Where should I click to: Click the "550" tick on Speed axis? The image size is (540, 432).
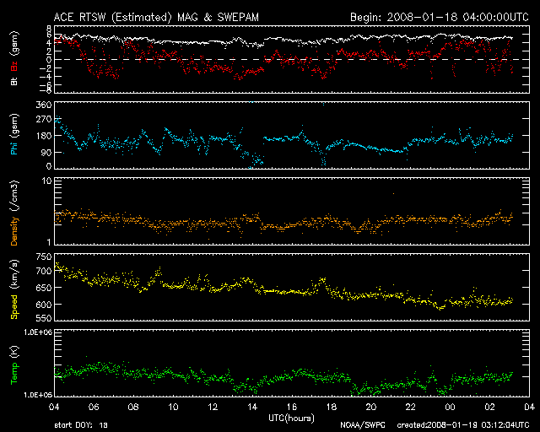click(44, 318)
